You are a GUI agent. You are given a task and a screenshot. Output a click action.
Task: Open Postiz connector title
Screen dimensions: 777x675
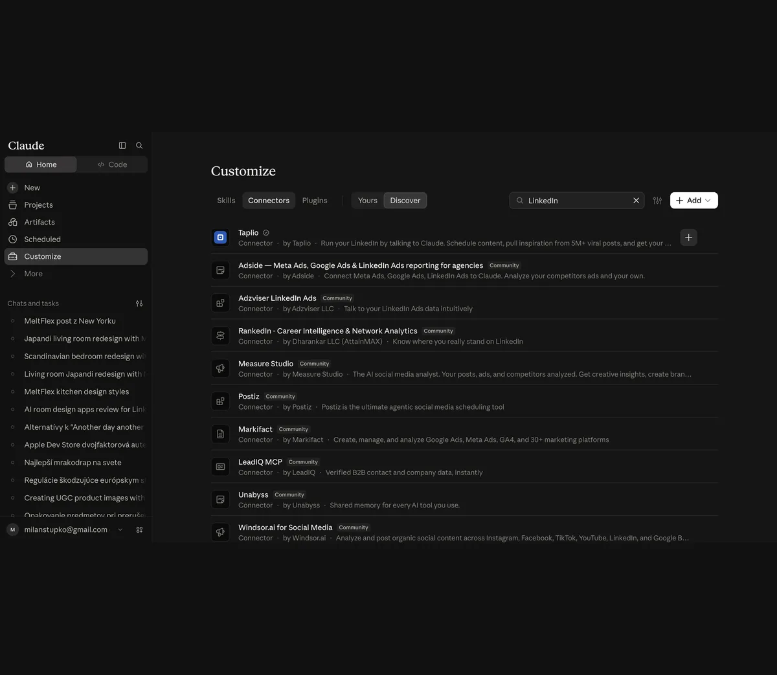[249, 397]
